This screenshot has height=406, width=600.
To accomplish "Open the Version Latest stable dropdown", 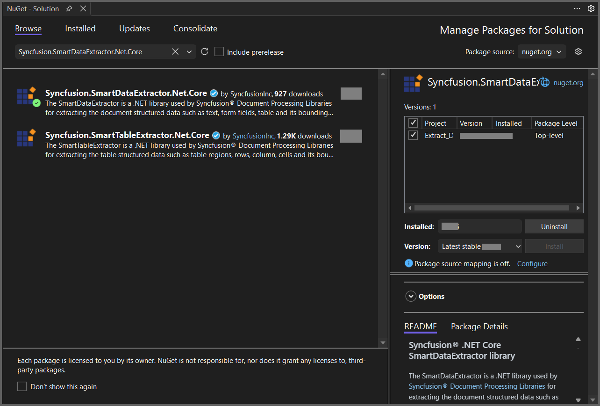I will [480, 246].
